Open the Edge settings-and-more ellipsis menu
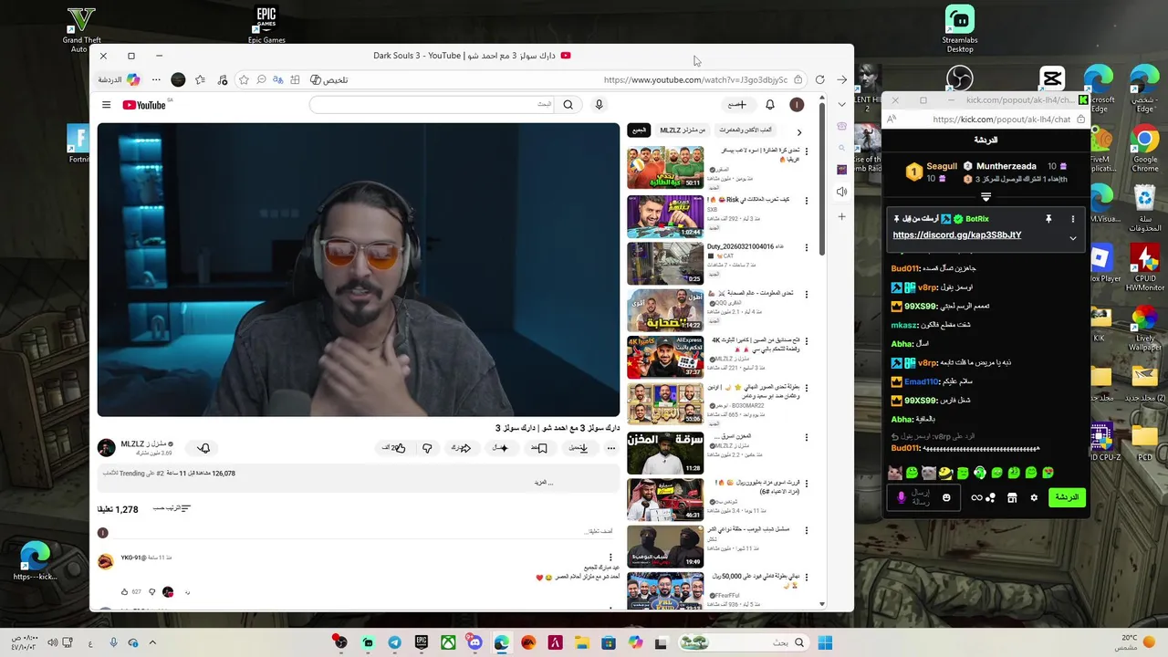1168x657 pixels. (x=156, y=79)
